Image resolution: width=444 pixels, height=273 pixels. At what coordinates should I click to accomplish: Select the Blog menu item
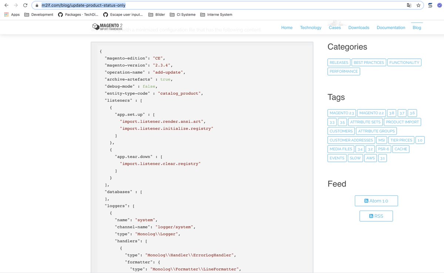pos(417,28)
